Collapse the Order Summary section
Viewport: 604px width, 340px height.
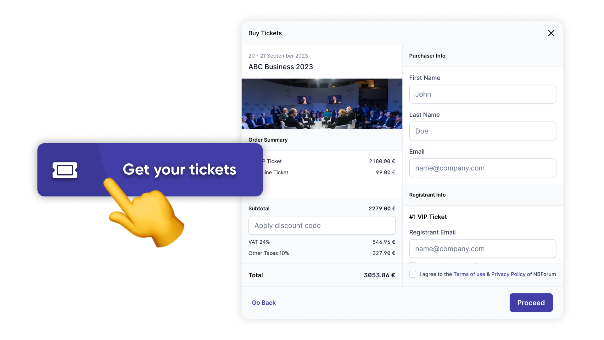[268, 140]
